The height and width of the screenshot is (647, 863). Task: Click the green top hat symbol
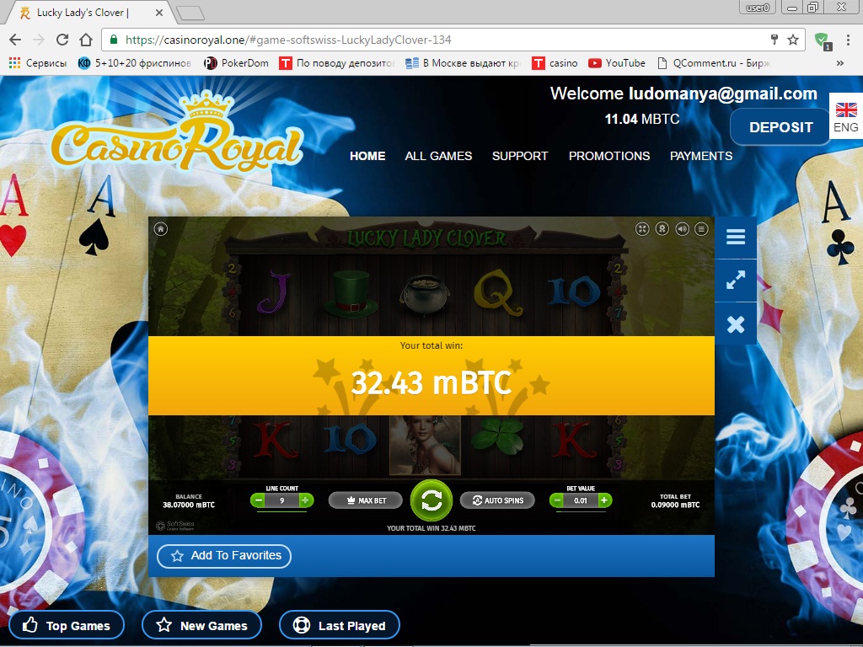click(351, 294)
